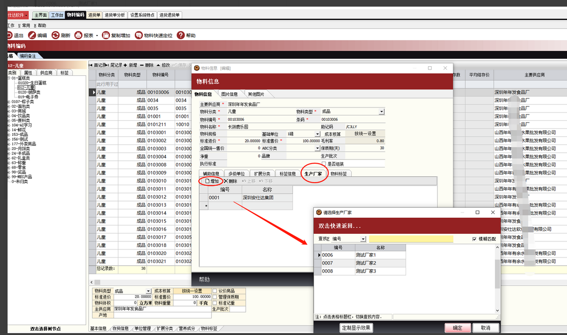The height and width of the screenshot is (335, 567).
Task: Click row indicator arrow for 0006
Action: click(x=319, y=255)
